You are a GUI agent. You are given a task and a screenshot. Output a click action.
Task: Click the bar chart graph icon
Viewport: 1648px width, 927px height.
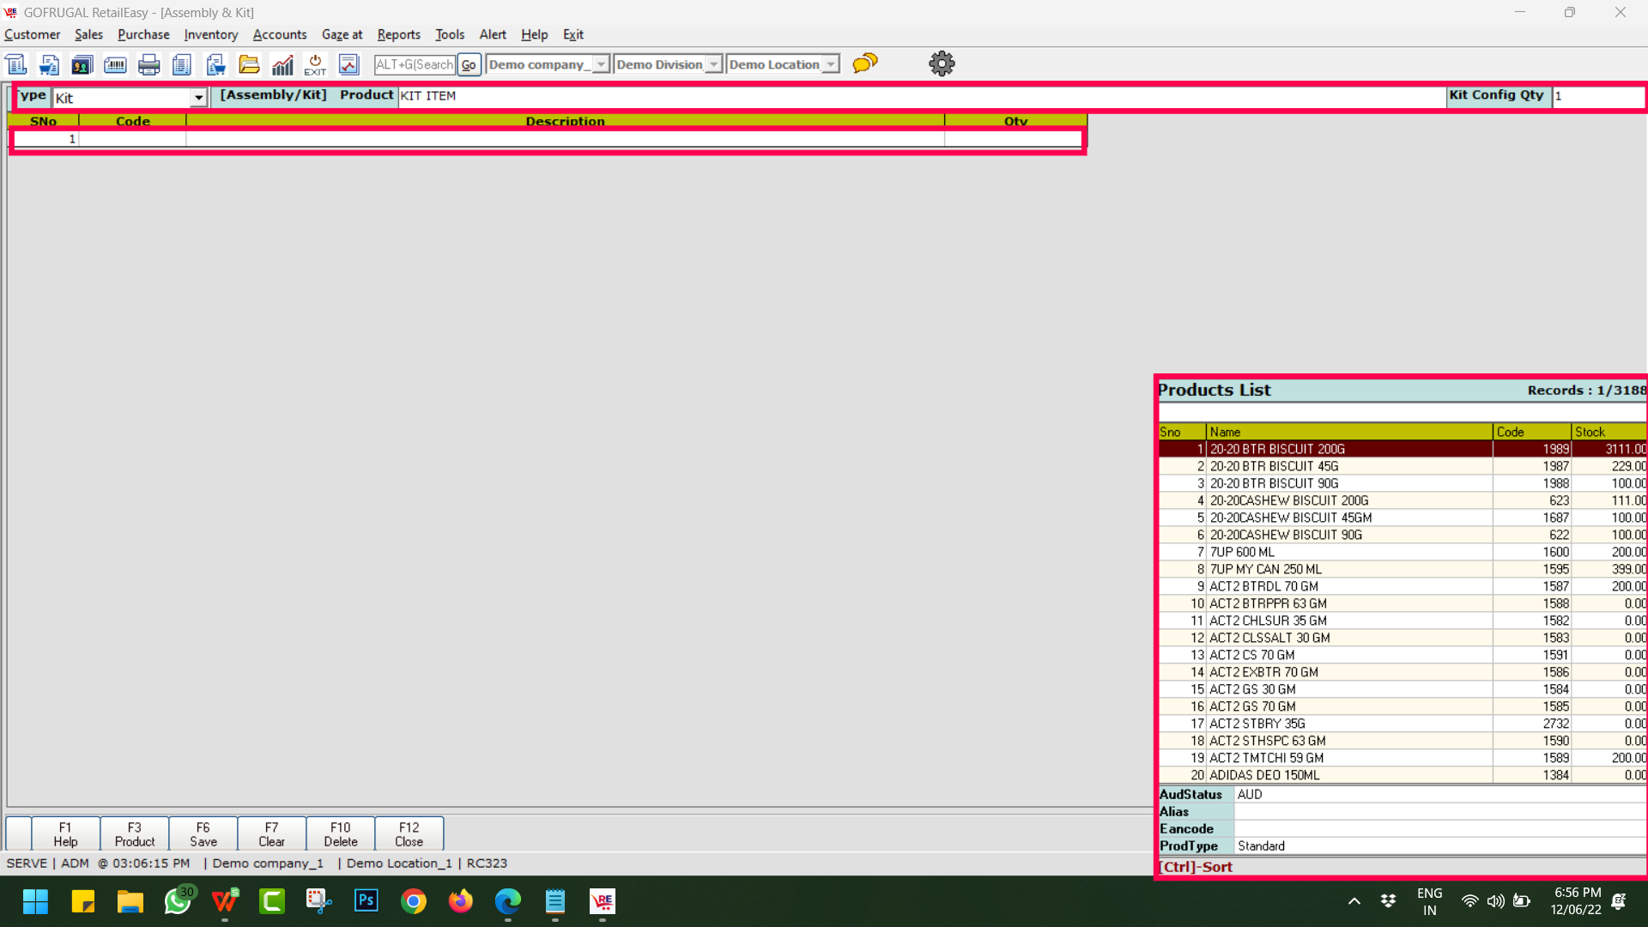click(x=282, y=64)
